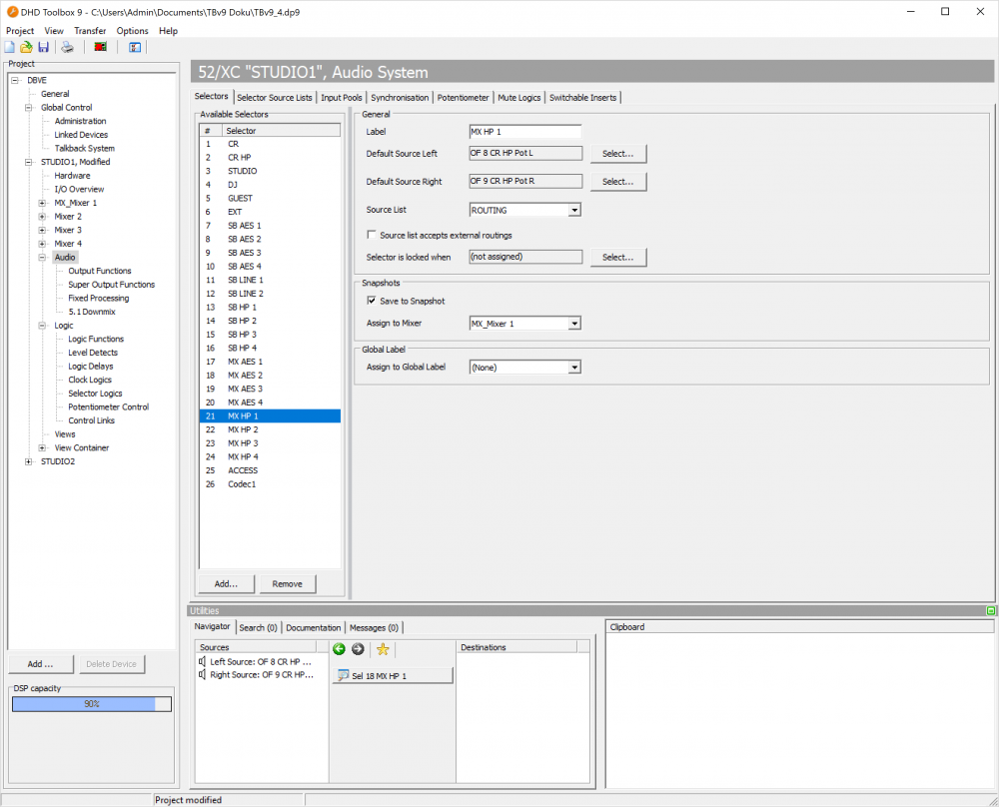999x807 pixels.
Task: Click the green back arrow in the Navigator
Action: click(x=340, y=649)
